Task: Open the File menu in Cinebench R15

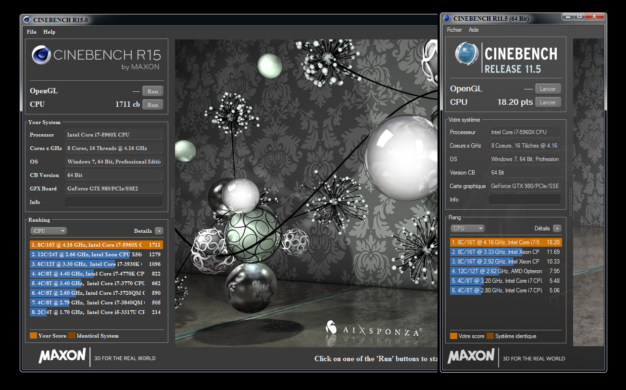Action: click(32, 32)
